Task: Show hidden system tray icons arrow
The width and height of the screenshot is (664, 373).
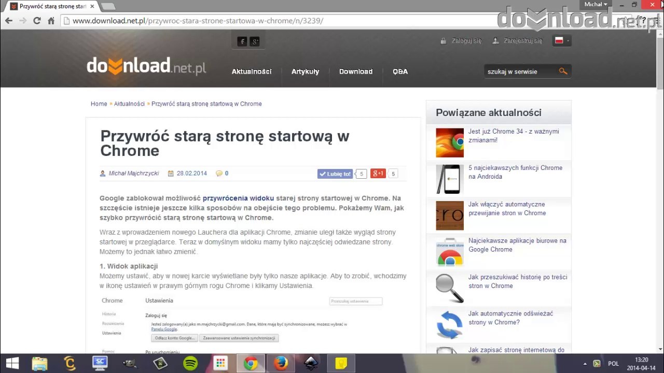Action: coord(585,364)
